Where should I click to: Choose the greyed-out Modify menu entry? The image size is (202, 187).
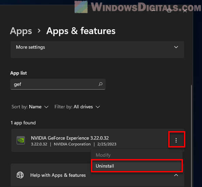(137, 155)
